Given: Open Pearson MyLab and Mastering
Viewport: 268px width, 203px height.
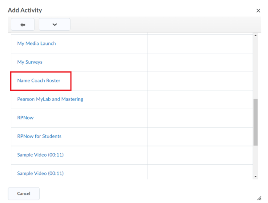Looking at the screenshot, I should coord(50,99).
